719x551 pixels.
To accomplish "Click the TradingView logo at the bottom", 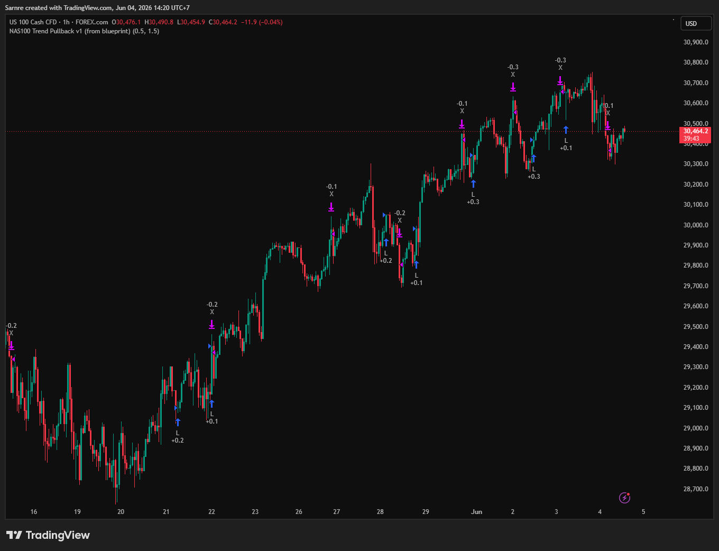I will coord(48,535).
